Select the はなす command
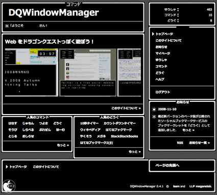Viewport: 217px width, 195px height. coord(13,123)
